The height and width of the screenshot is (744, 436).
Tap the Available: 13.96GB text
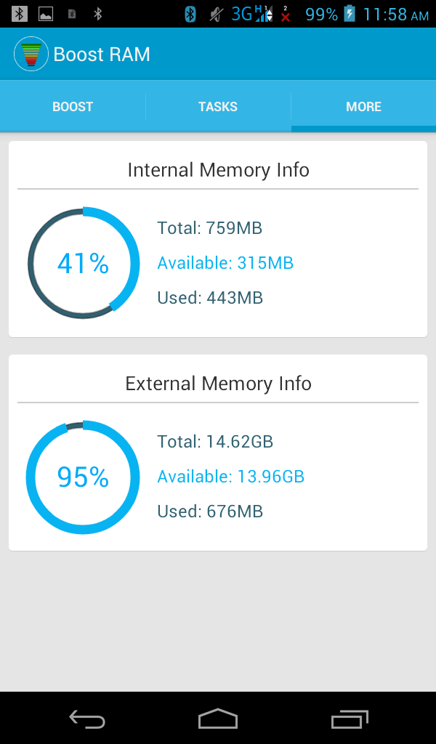230,477
